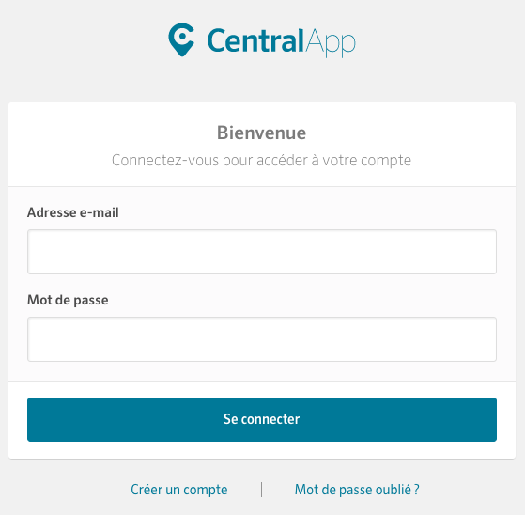The image size is (525, 515).
Task: Click the vertical separator between footer links
Action: pos(261,490)
